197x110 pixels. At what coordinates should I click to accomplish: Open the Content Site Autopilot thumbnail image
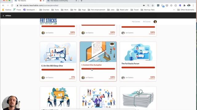point(98,52)
